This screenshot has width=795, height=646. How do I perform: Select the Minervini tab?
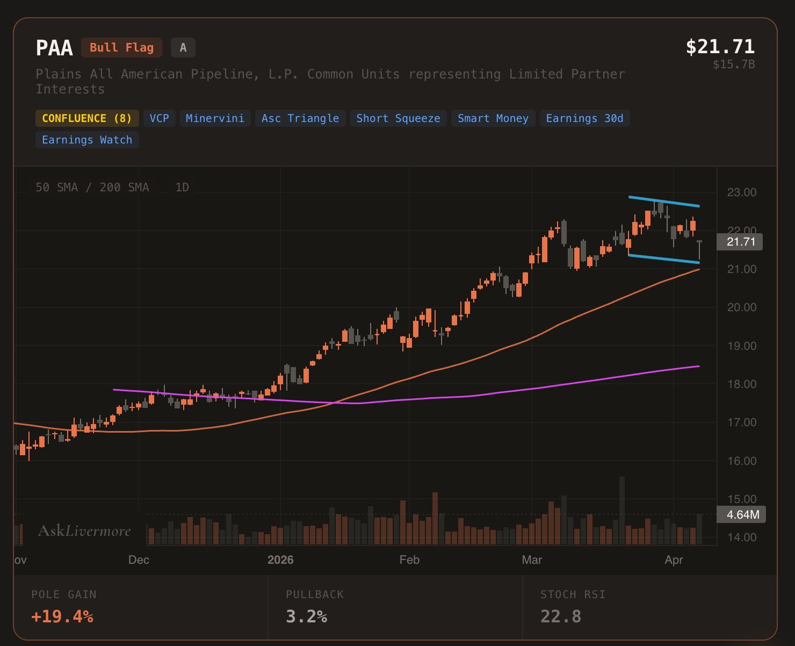tap(215, 118)
